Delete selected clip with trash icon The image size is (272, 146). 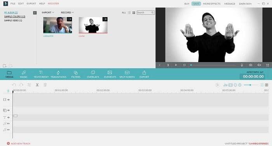45,85
